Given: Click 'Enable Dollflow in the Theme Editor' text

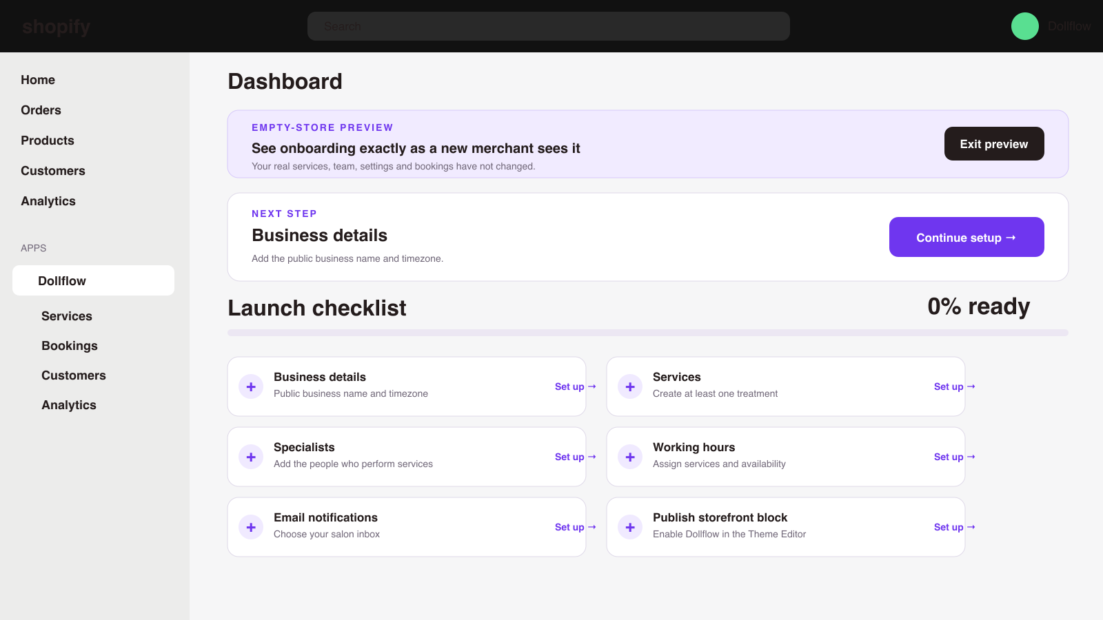Looking at the screenshot, I should [x=729, y=534].
